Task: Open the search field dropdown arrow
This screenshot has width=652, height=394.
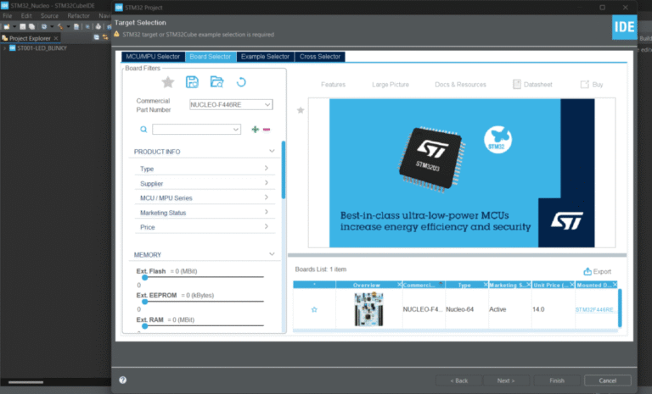Action: point(236,130)
